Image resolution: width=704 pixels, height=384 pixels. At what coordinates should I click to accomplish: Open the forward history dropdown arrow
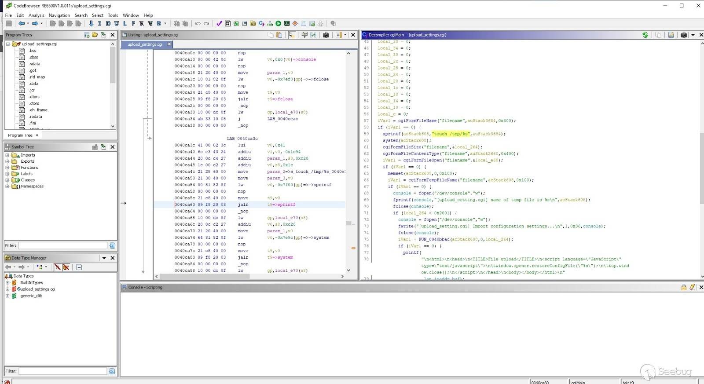coord(41,24)
